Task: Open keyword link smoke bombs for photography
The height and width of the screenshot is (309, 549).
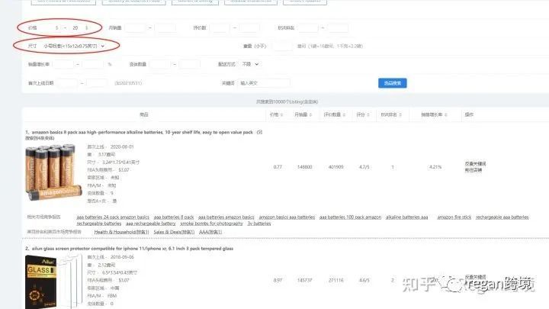Action: click(x=211, y=224)
